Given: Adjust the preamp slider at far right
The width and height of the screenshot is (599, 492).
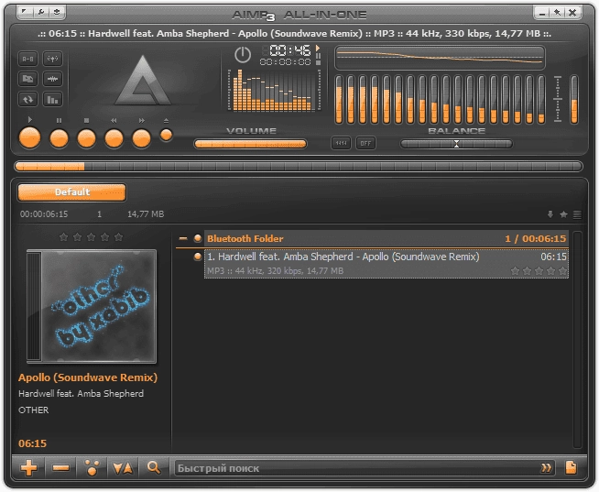Looking at the screenshot, I should tap(574, 100).
